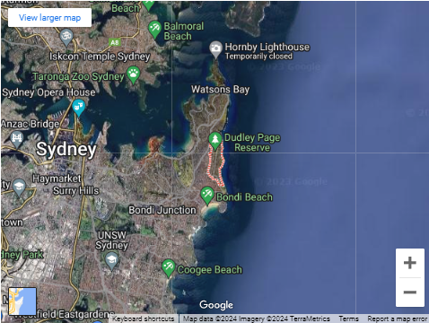Click the Google logo
Image resolution: width=429 pixels, height=323 pixels.
click(216, 305)
